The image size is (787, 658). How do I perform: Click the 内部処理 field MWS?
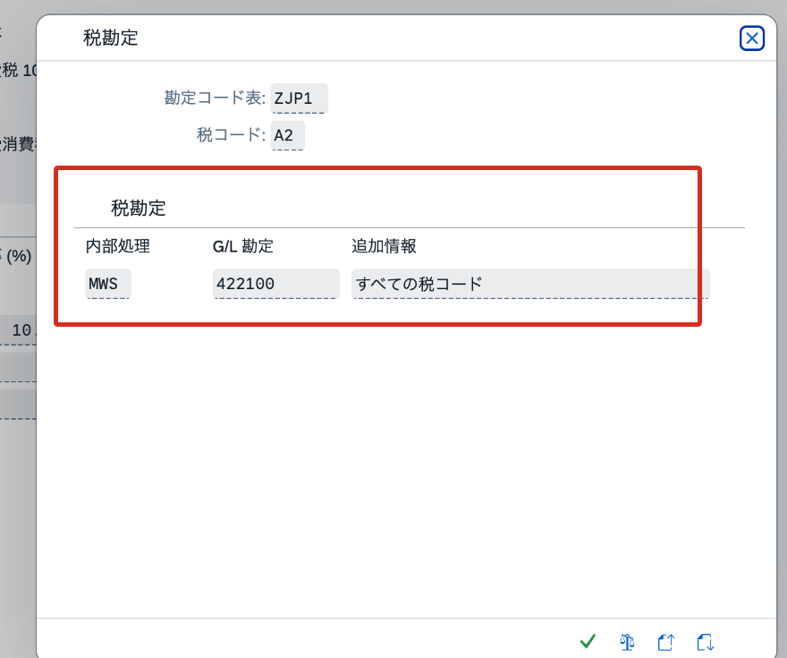[108, 284]
